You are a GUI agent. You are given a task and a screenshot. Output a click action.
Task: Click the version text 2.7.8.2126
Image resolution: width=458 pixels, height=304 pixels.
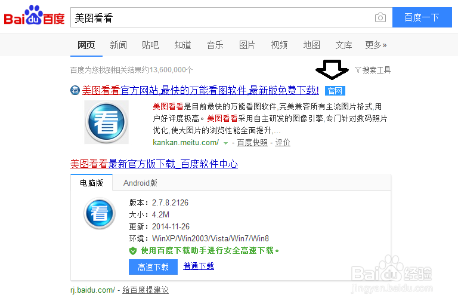171,202
